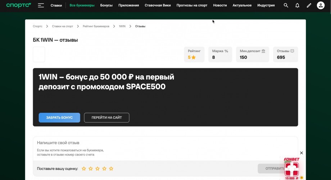The height and width of the screenshot is (180, 331).
Task: Click Рейтинг букмекеров breadcrumb link
Action: [96, 26]
